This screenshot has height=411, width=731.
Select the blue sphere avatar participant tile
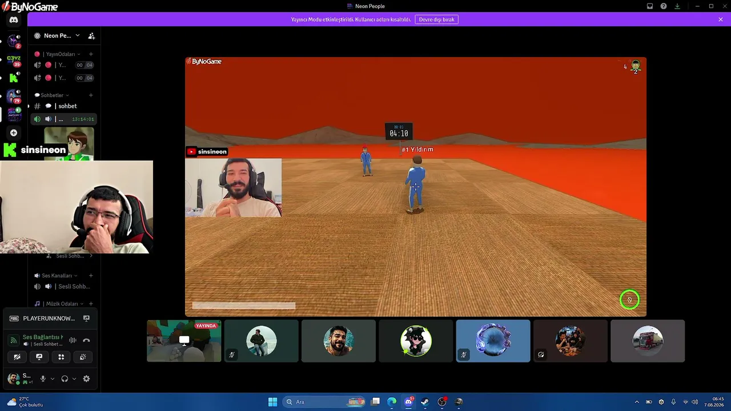493,341
